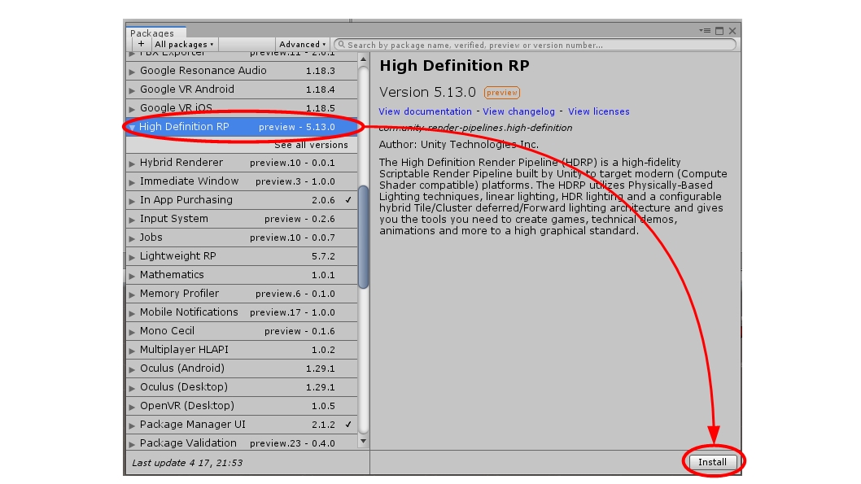
Task: Select the Input System package name
Action: click(173, 218)
